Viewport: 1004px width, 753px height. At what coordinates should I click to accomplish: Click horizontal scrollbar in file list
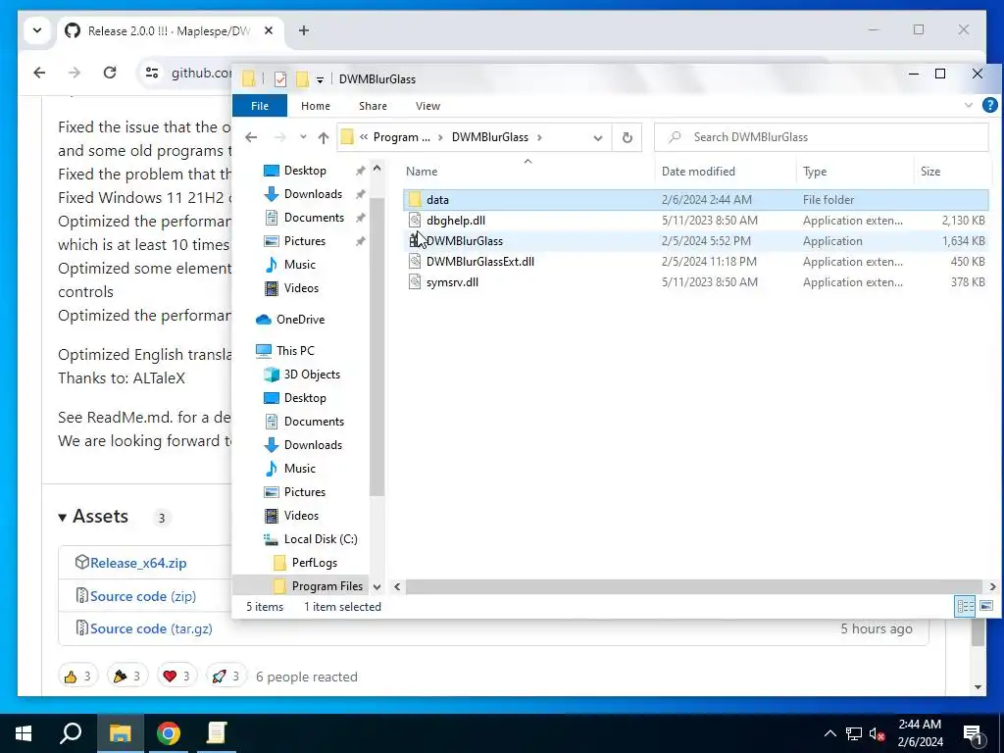(x=694, y=586)
